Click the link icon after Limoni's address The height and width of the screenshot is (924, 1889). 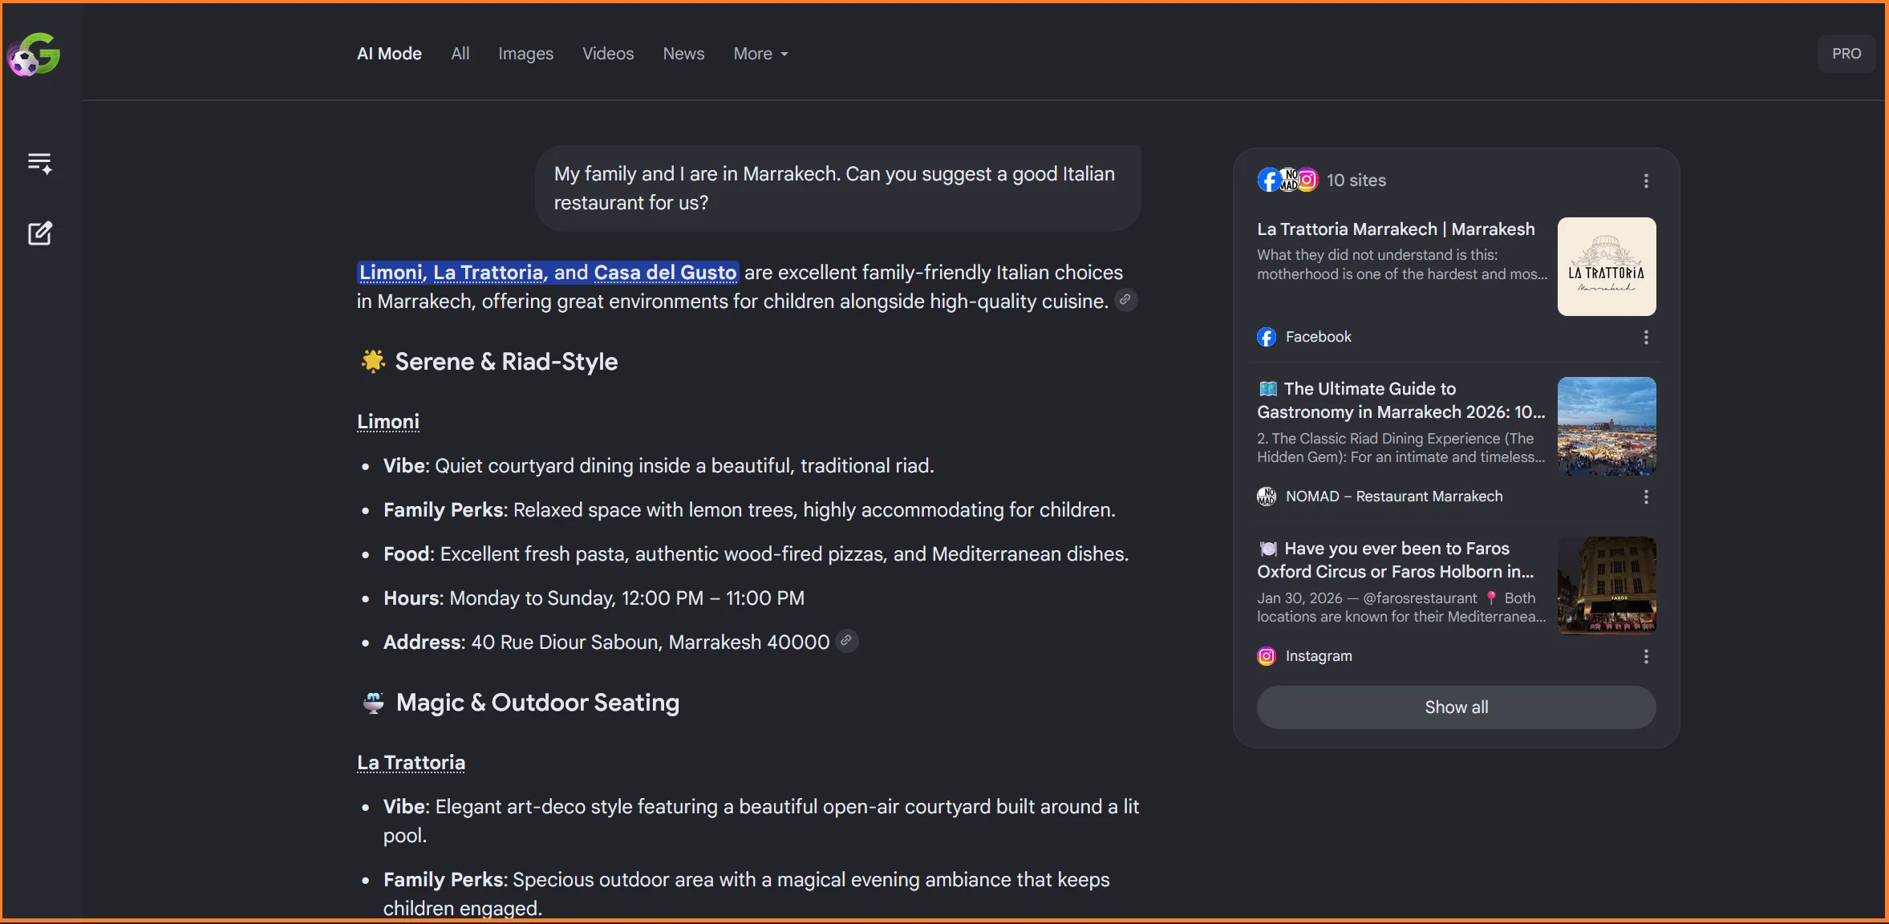846,641
